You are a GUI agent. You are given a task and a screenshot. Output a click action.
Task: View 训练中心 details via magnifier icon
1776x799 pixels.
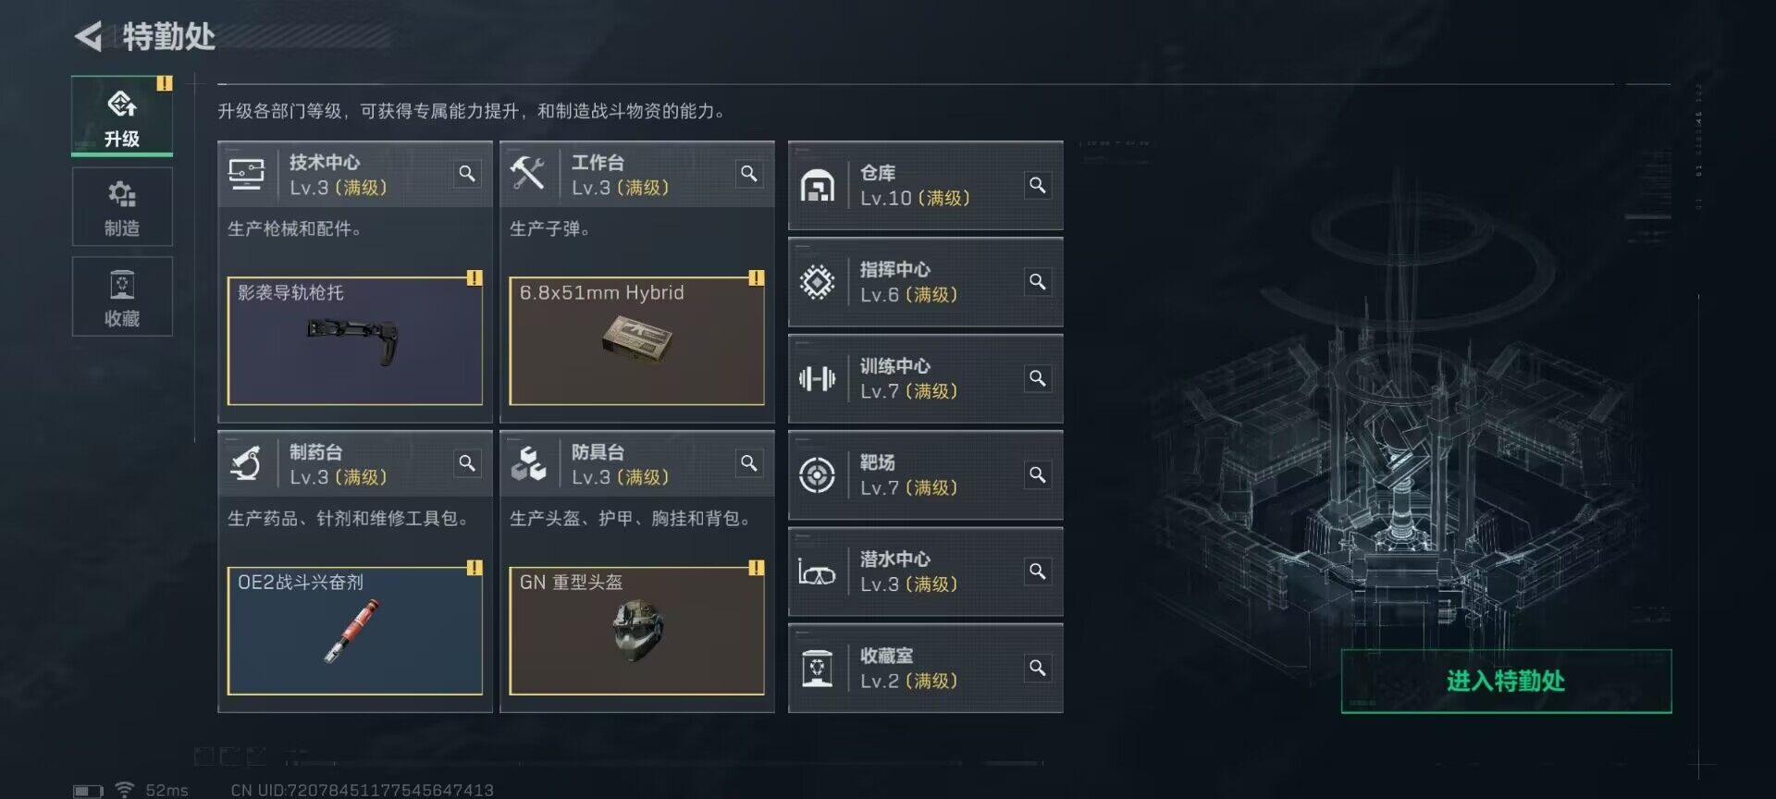pyautogui.click(x=1038, y=378)
